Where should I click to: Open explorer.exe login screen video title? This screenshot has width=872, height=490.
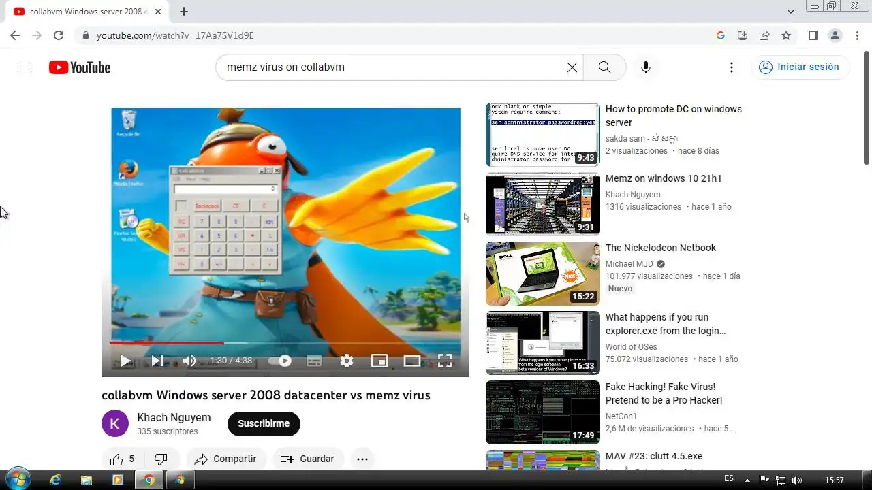tap(667, 324)
